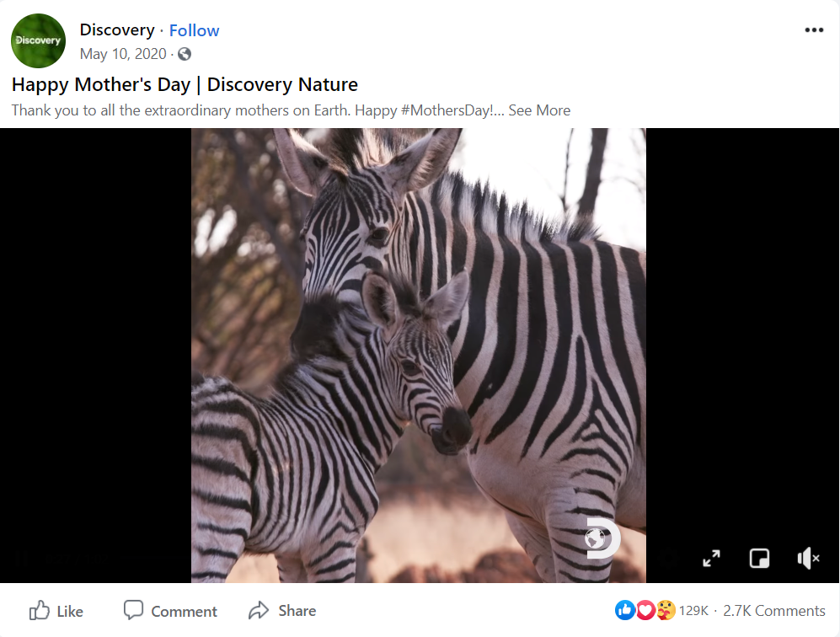
Task: Open the Discovery page profile picture
Action: tap(38, 40)
